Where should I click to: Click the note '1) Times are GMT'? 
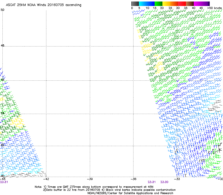(x=56, y=187)
